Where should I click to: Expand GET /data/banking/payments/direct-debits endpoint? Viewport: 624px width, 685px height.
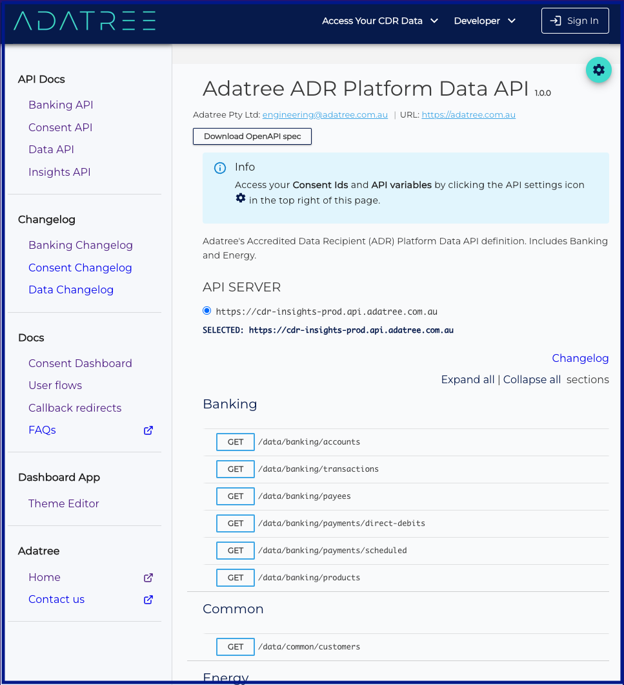point(407,523)
